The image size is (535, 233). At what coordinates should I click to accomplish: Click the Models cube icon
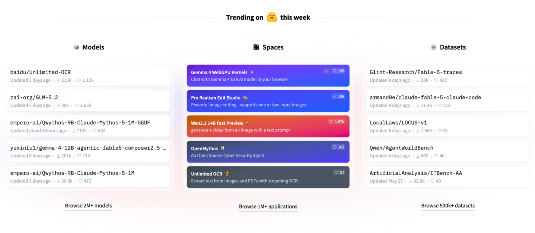[76, 47]
